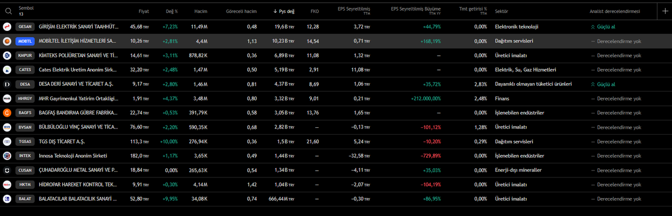The width and height of the screenshot is (672, 216).
Task: Select MHR Gayrimenkul Yatirim Ortakligi name
Action: pyautogui.click(x=78, y=99)
